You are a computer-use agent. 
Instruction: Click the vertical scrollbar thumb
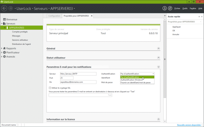pos(165,59)
